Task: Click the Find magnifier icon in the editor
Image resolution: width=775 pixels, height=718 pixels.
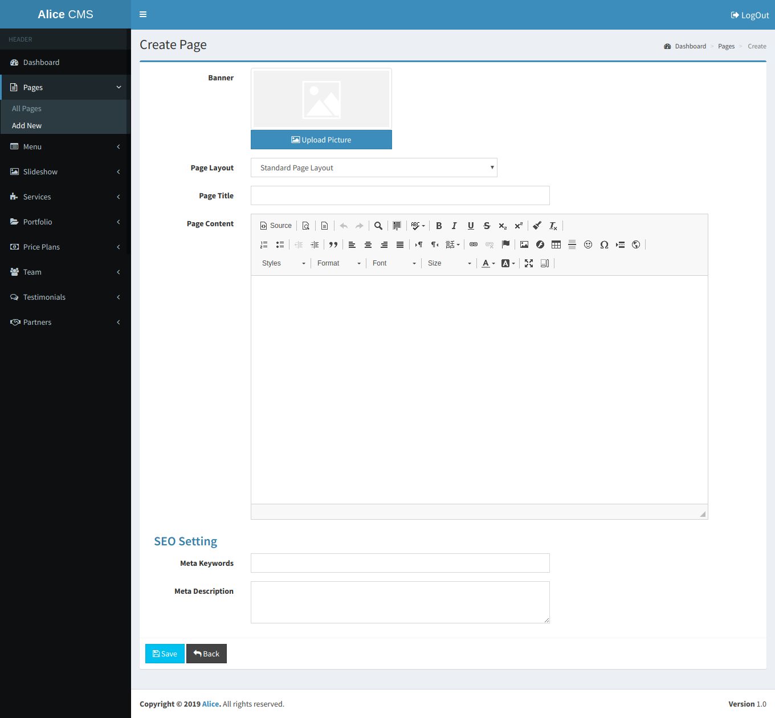Action: coord(378,226)
